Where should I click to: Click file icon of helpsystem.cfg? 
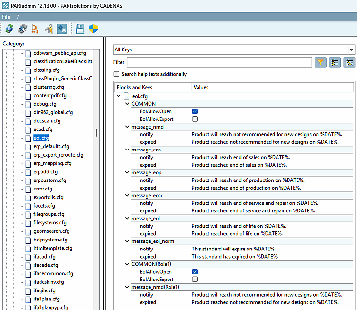28,240
